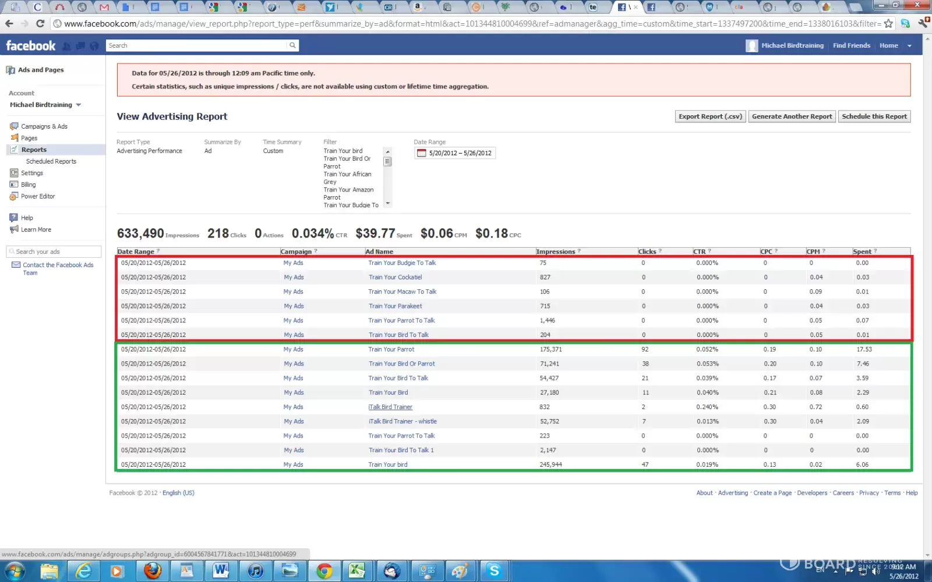Viewport: 932px width, 582px height.
Task: Click the Facebook logo in the header
Action: click(x=31, y=45)
